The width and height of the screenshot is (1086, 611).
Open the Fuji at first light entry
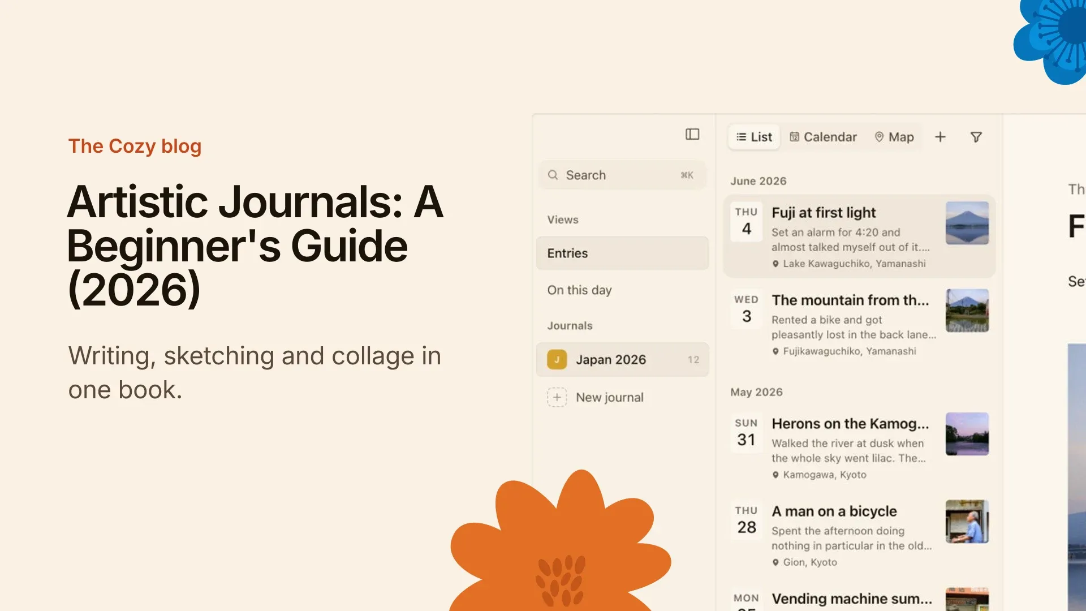click(x=859, y=236)
